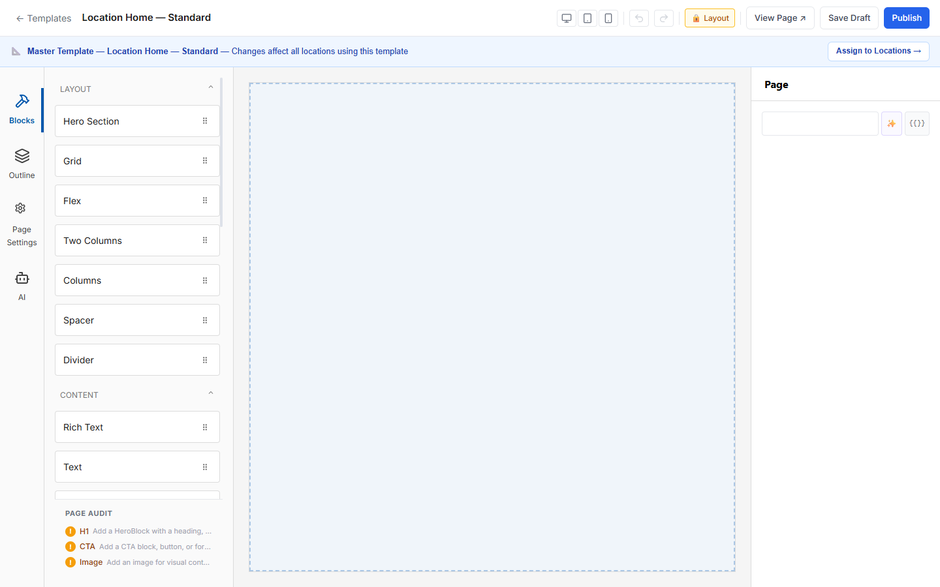The image size is (940, 587).
Task: Click the curly braces variables icon
Action: pyautogui.click(x=917, y=123)
